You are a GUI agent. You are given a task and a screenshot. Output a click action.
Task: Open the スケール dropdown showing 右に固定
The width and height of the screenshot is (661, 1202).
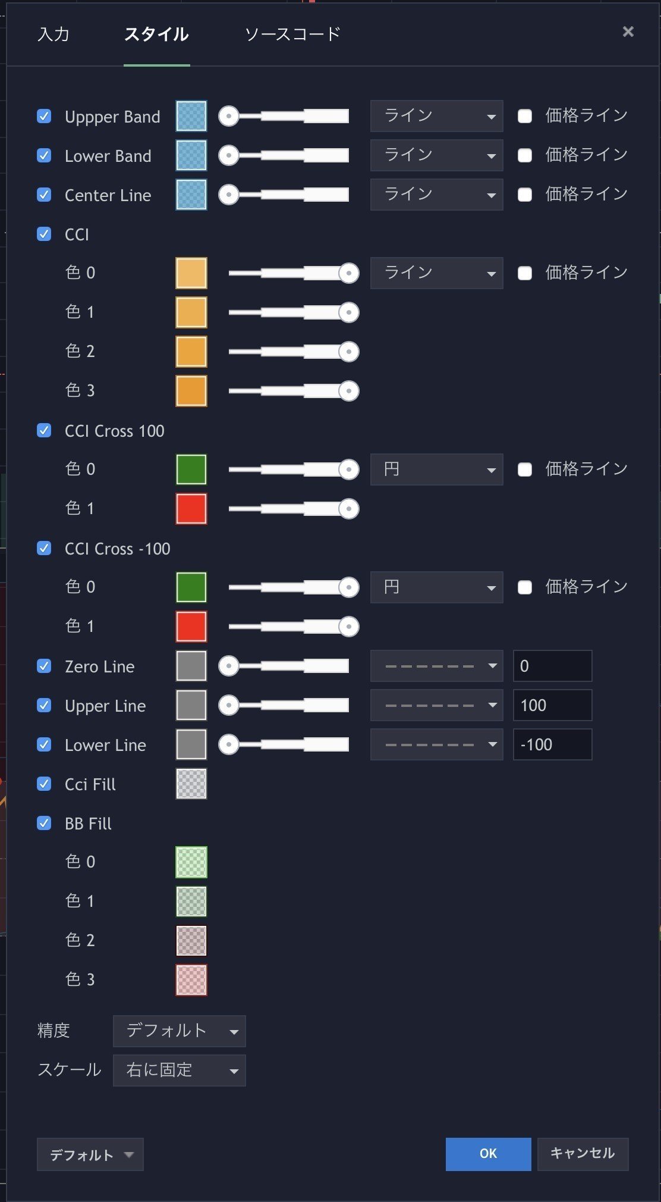(x=179, y=1070)
